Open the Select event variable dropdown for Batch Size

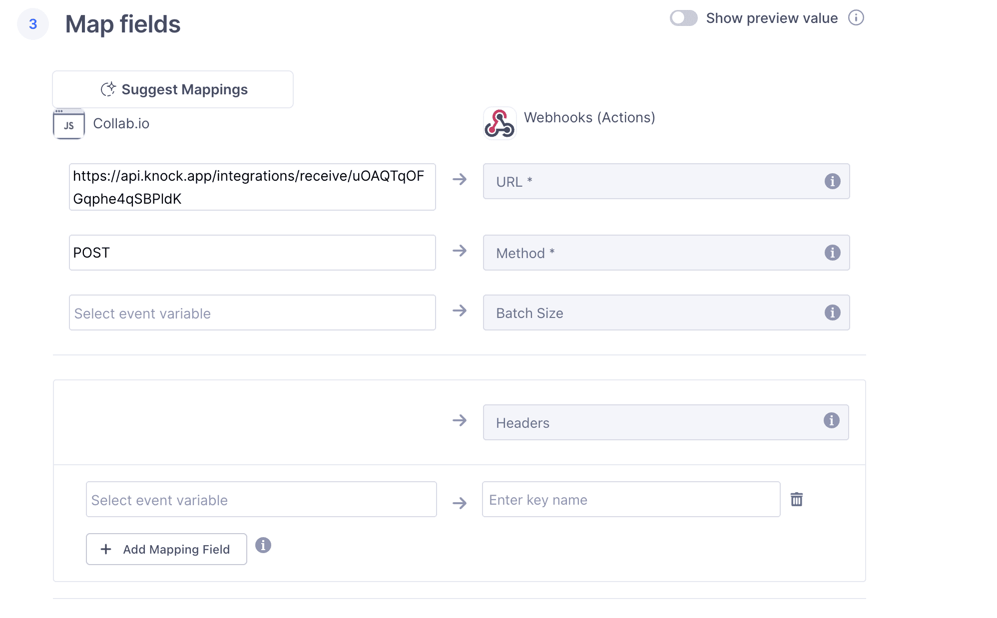click(x=252, y=313)
